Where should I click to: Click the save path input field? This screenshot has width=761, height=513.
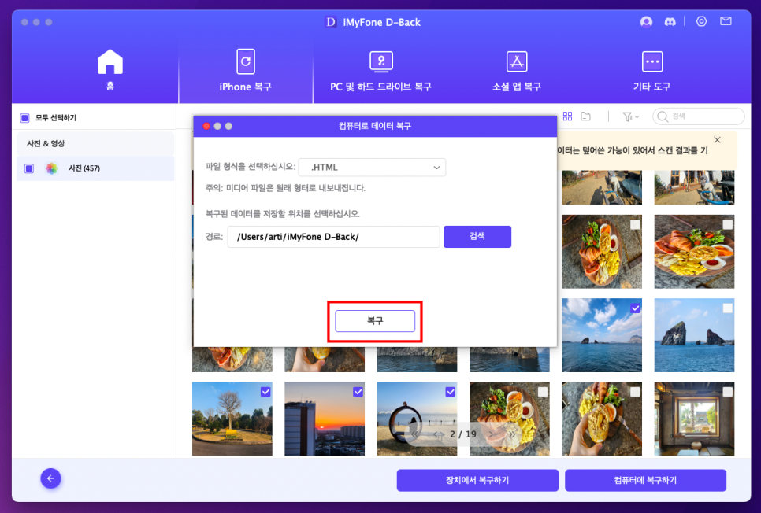334,237
